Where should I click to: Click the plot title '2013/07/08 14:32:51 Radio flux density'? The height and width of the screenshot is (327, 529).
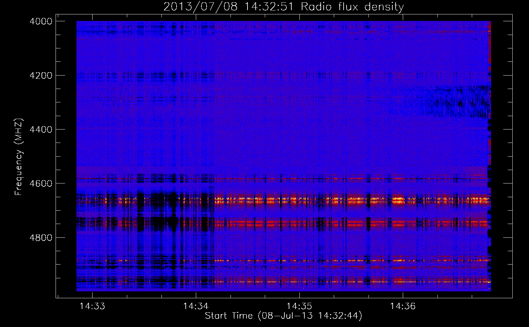tap(283, 7)
